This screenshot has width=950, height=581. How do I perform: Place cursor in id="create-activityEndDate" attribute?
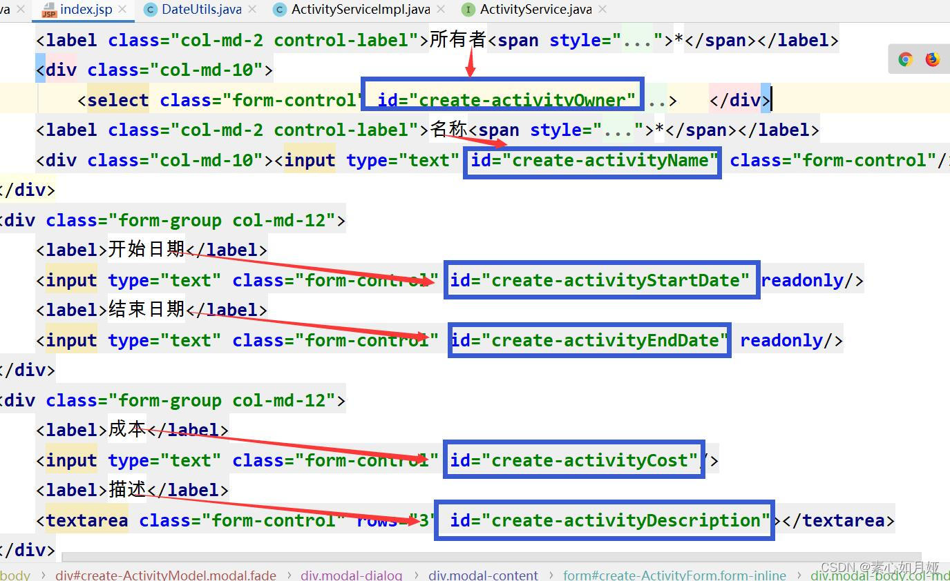(x=589, y=341)
